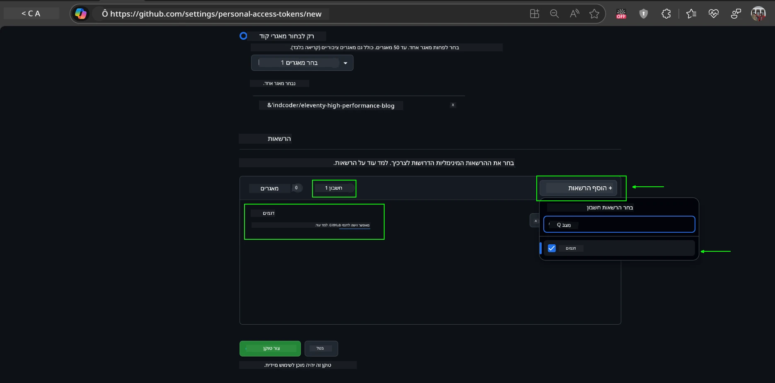The width and height of the screenshot is (775, 383).
Task: Switch to the 'חשבון' permissions tab
Action: (x=334, y=188)
